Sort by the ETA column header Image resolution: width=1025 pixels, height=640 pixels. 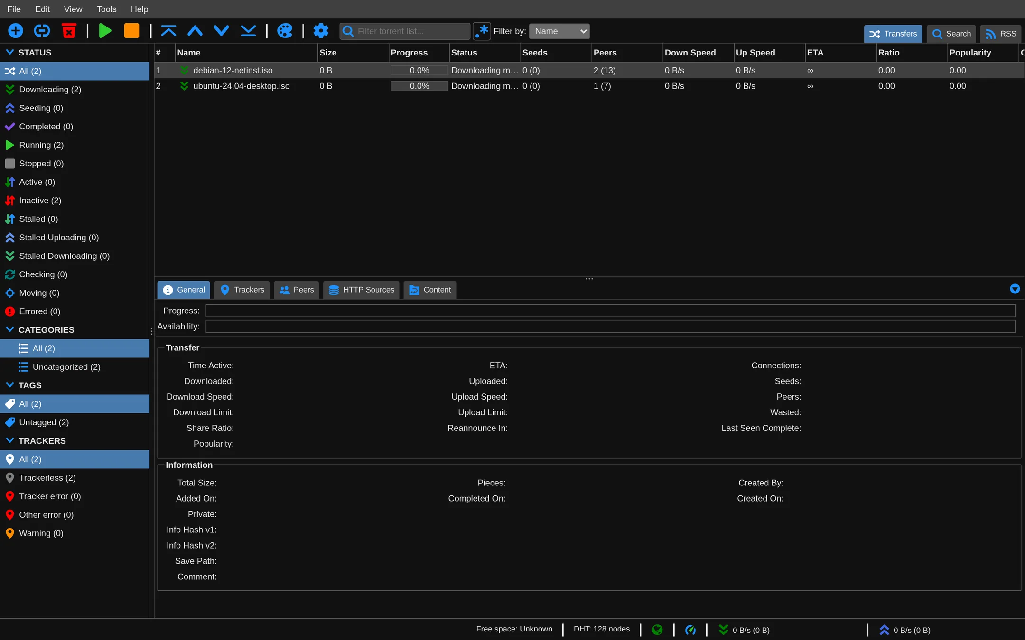[840, 53]
